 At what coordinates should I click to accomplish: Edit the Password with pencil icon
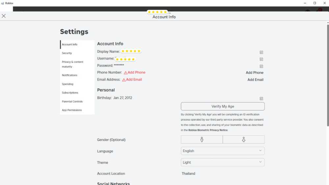click(261, 66)
